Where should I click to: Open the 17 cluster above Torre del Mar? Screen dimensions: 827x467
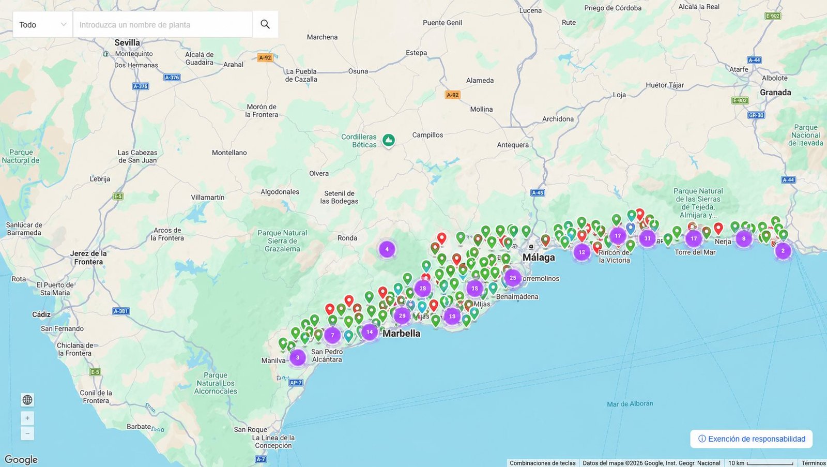(694, 238)
